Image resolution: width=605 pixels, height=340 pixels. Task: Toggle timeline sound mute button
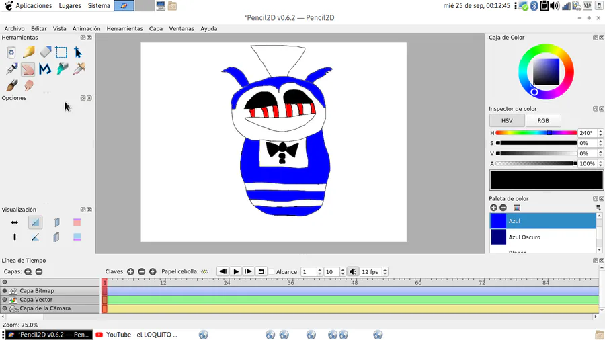click(x=352, y=272)
